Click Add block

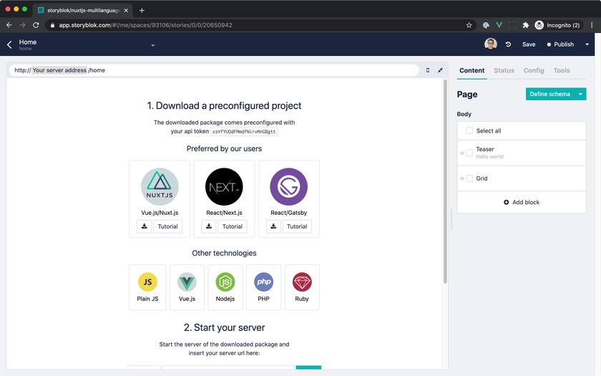coord(522,202)
